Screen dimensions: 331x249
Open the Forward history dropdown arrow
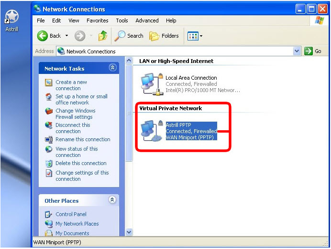[91, 36]
